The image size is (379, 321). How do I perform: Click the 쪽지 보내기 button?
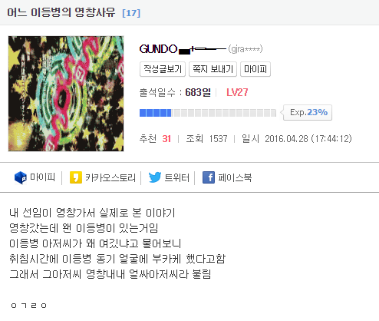coord(213,69)
